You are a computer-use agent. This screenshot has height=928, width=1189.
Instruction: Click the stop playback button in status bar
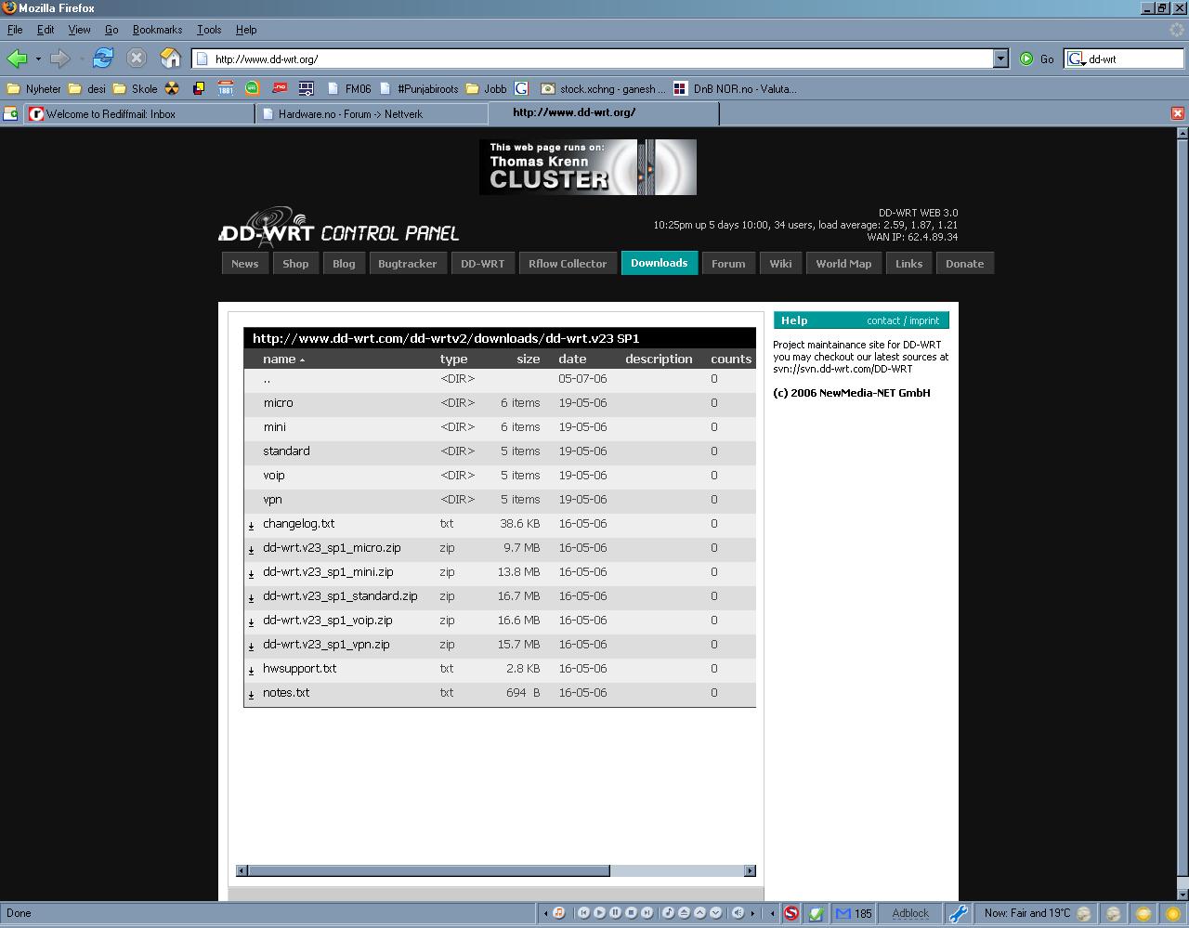point(631,913)
